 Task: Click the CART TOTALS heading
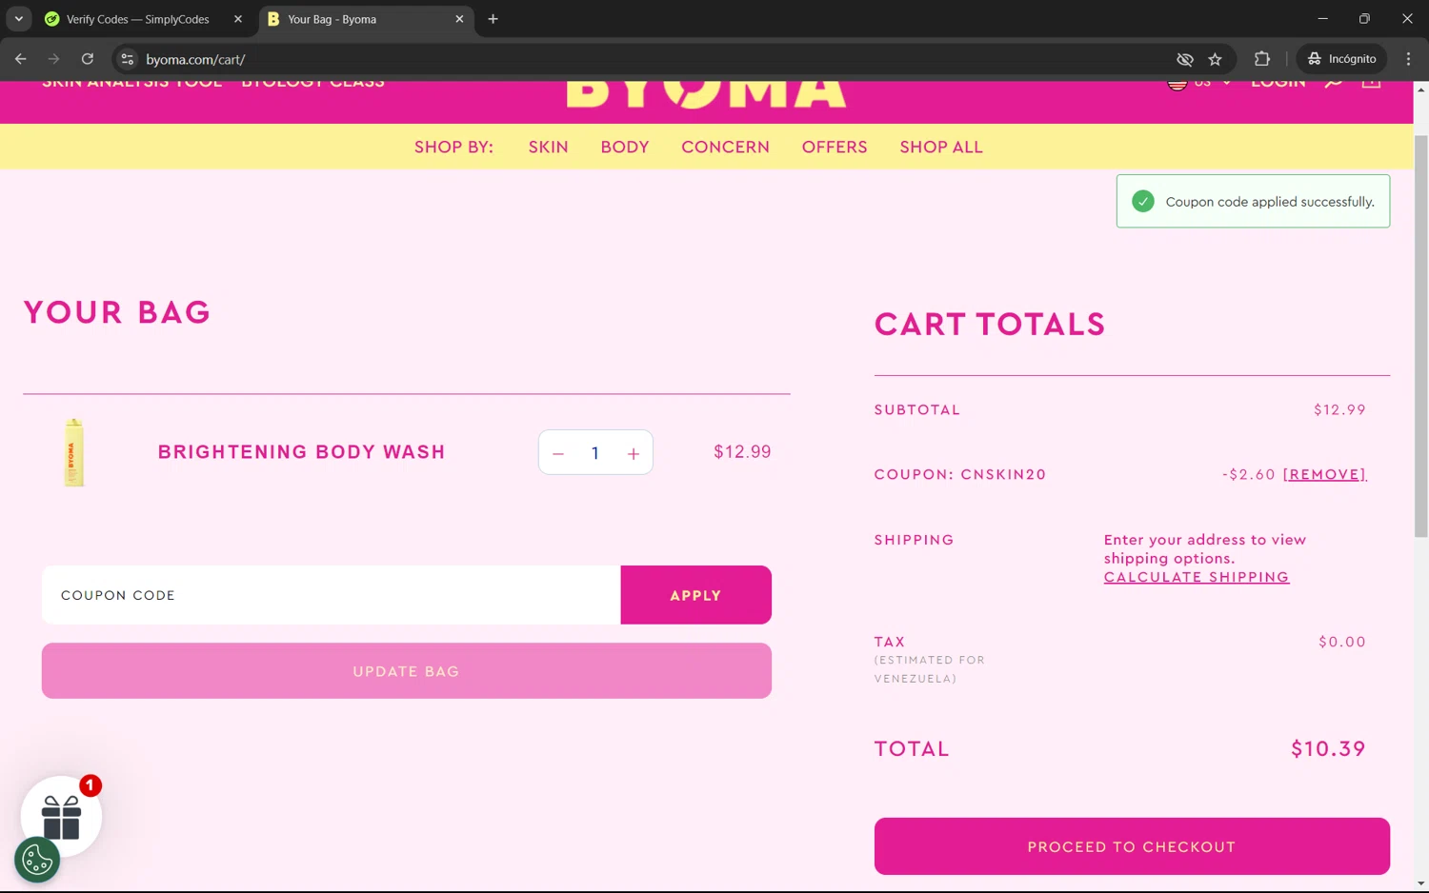990,325
